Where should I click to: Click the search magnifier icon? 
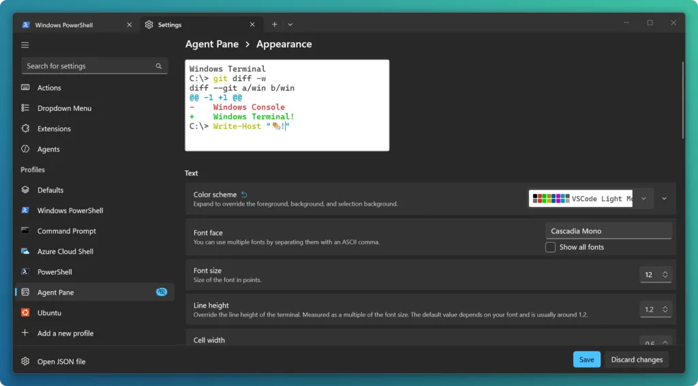coord(158,66)
